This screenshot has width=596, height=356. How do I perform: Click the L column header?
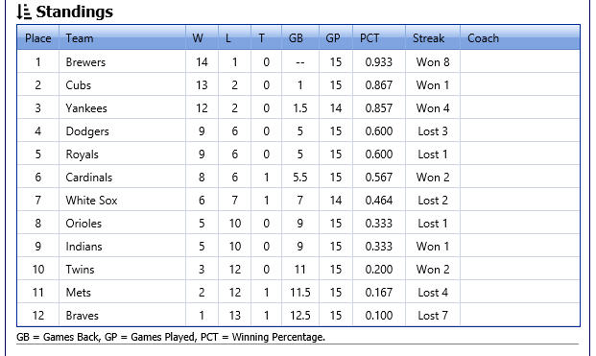(x=234, y=38)
